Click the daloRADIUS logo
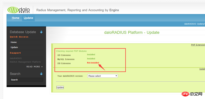Image resolution: width=205 pixels, height=99 pixels. tap(19, 10)
